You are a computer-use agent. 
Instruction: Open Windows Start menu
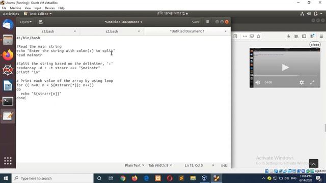(6, 178)
